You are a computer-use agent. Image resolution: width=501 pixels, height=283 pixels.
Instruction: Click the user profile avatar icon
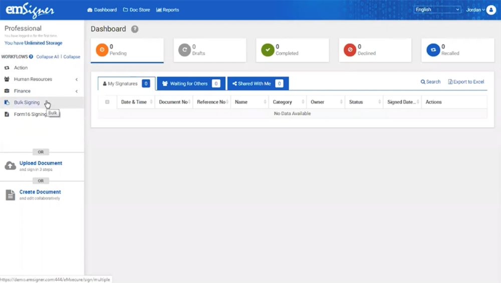(x=490, y=10)
